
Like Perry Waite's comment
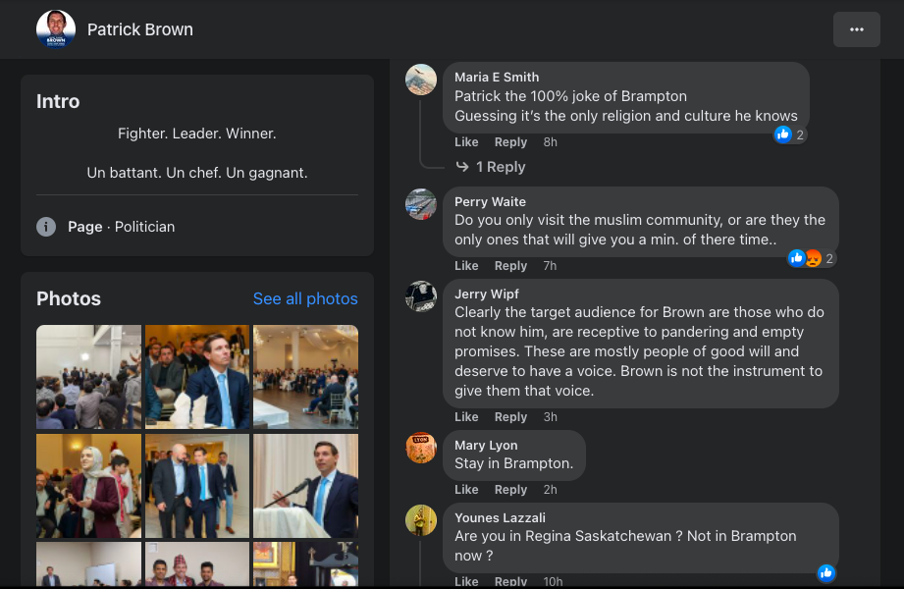(466, 266)
